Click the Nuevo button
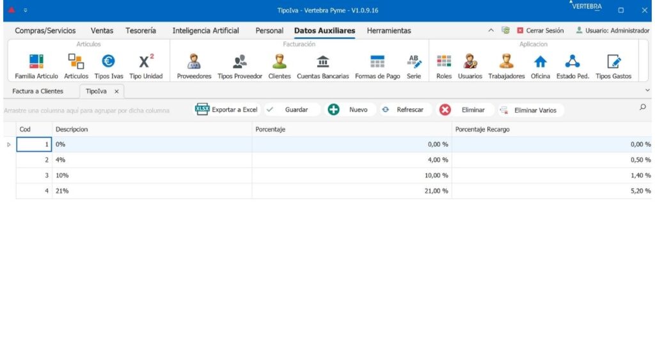The image size is (655, 352). click(350, 109)
